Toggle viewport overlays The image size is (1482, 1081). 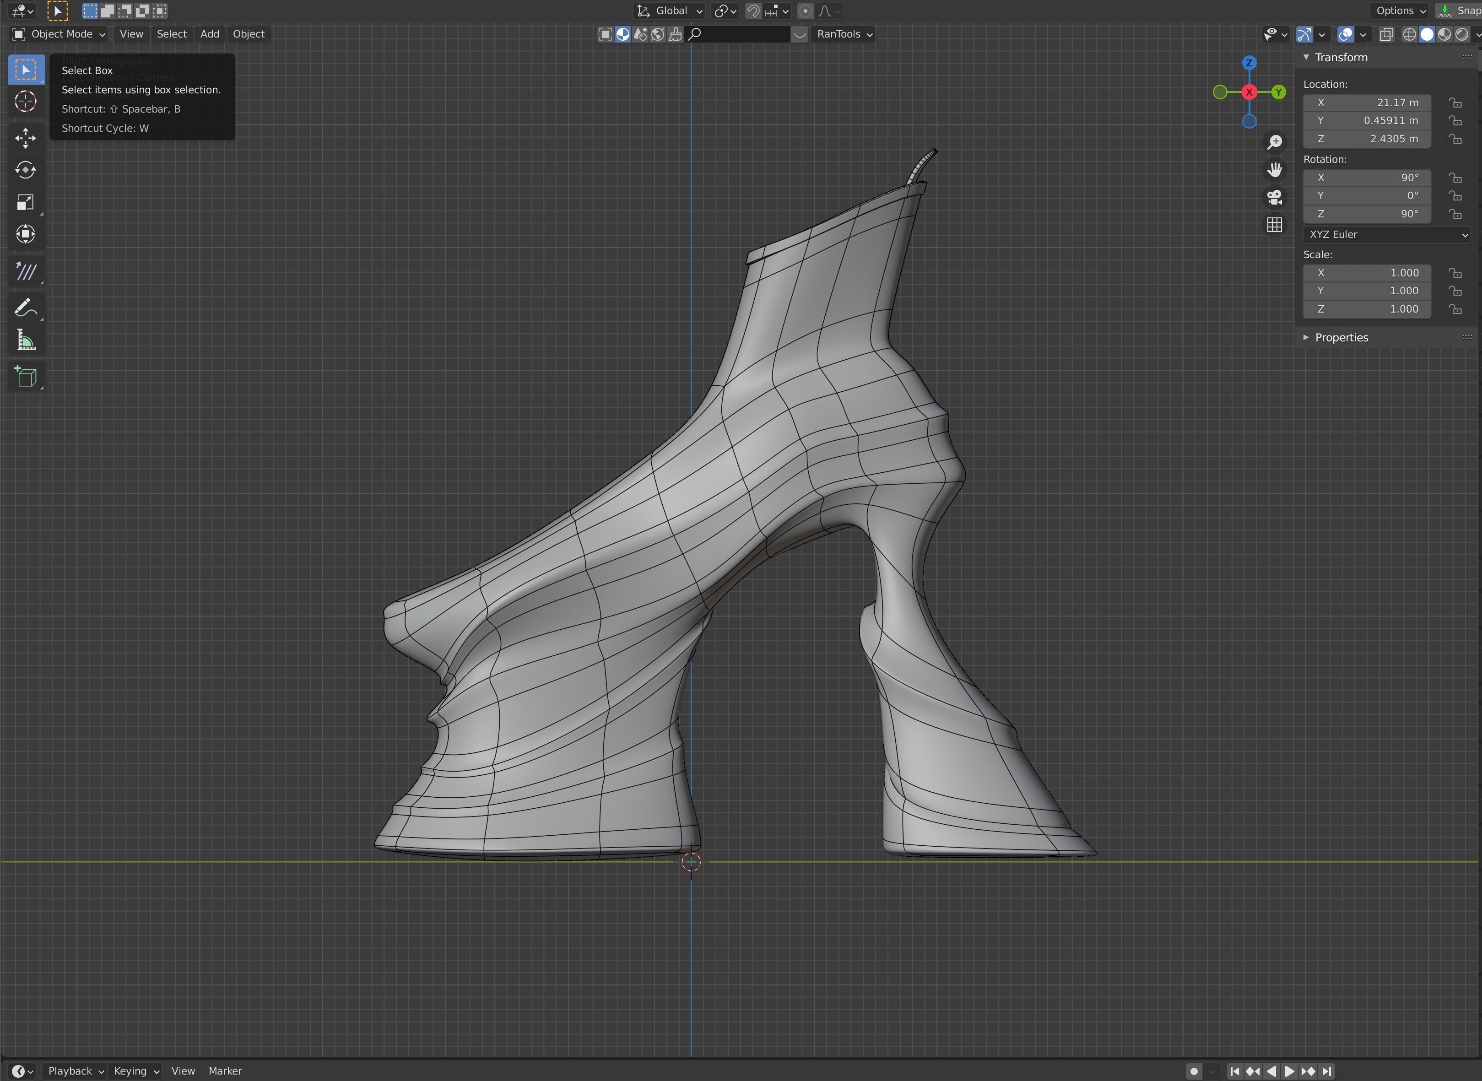tap(1345, 35)
